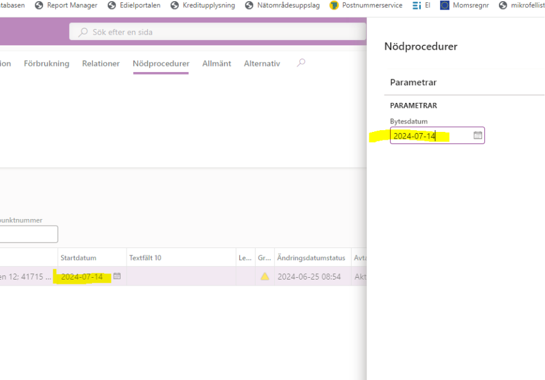Click the Report Manager bookmark
545x380 pixels.
pyautogui.click(x=71, y=5)
